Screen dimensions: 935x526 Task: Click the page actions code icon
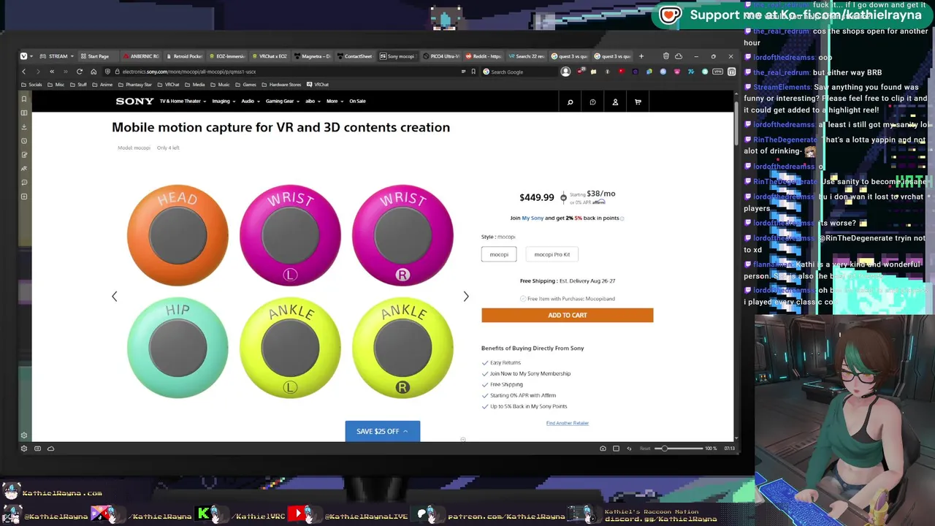click(x=629, y=449)
